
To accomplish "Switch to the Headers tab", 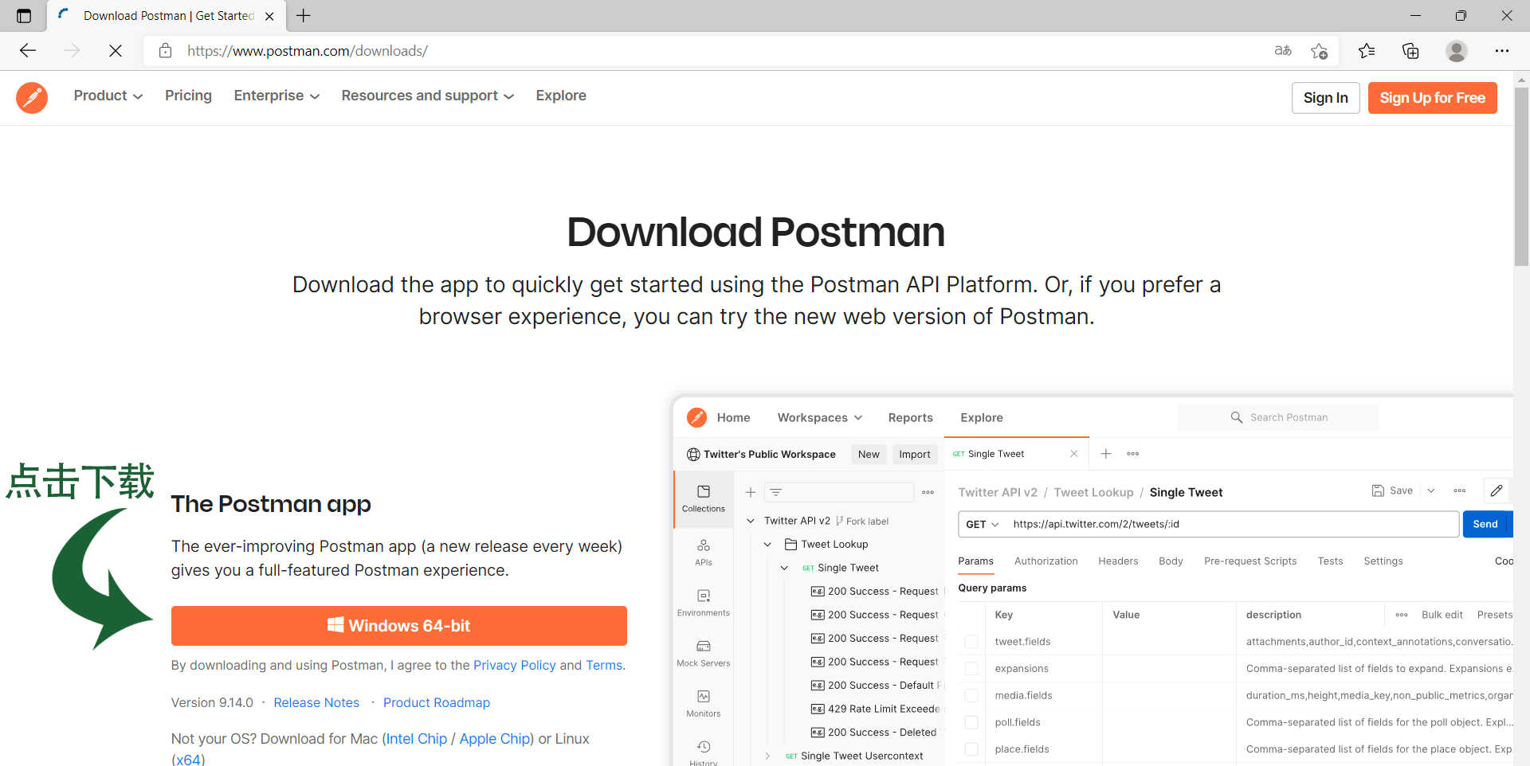I will (x=1118, y=561).
